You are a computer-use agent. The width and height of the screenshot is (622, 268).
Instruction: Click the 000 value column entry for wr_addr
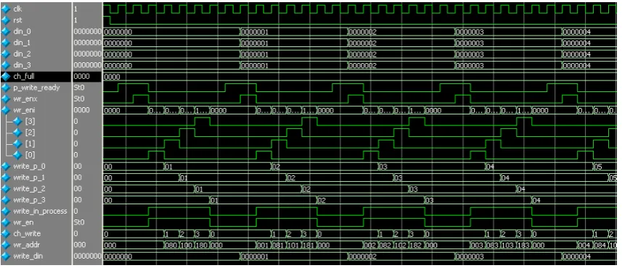[80, 245]
